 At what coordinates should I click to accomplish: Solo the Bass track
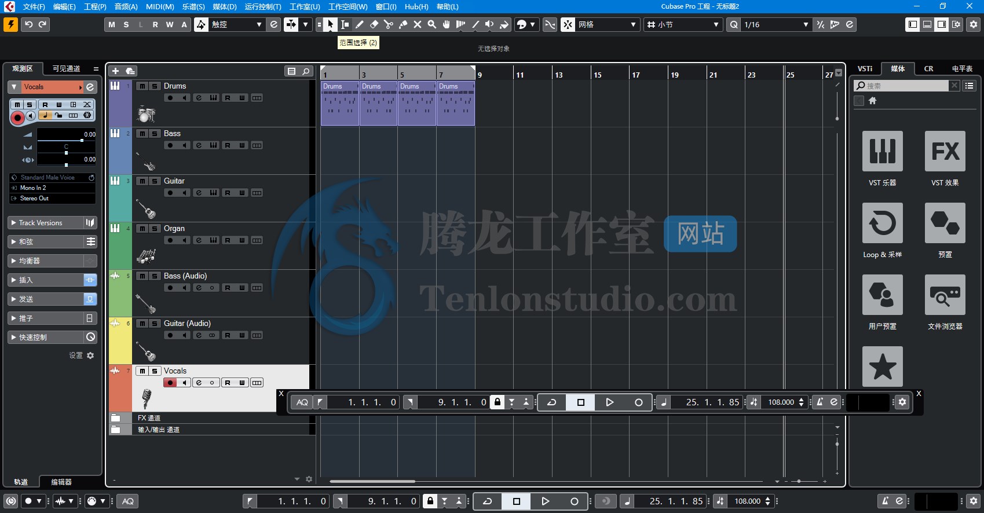pos(155,133)
